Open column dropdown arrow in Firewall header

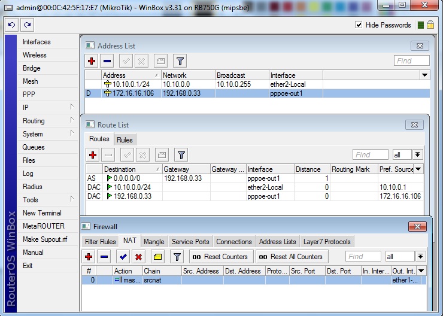[421, 271]
